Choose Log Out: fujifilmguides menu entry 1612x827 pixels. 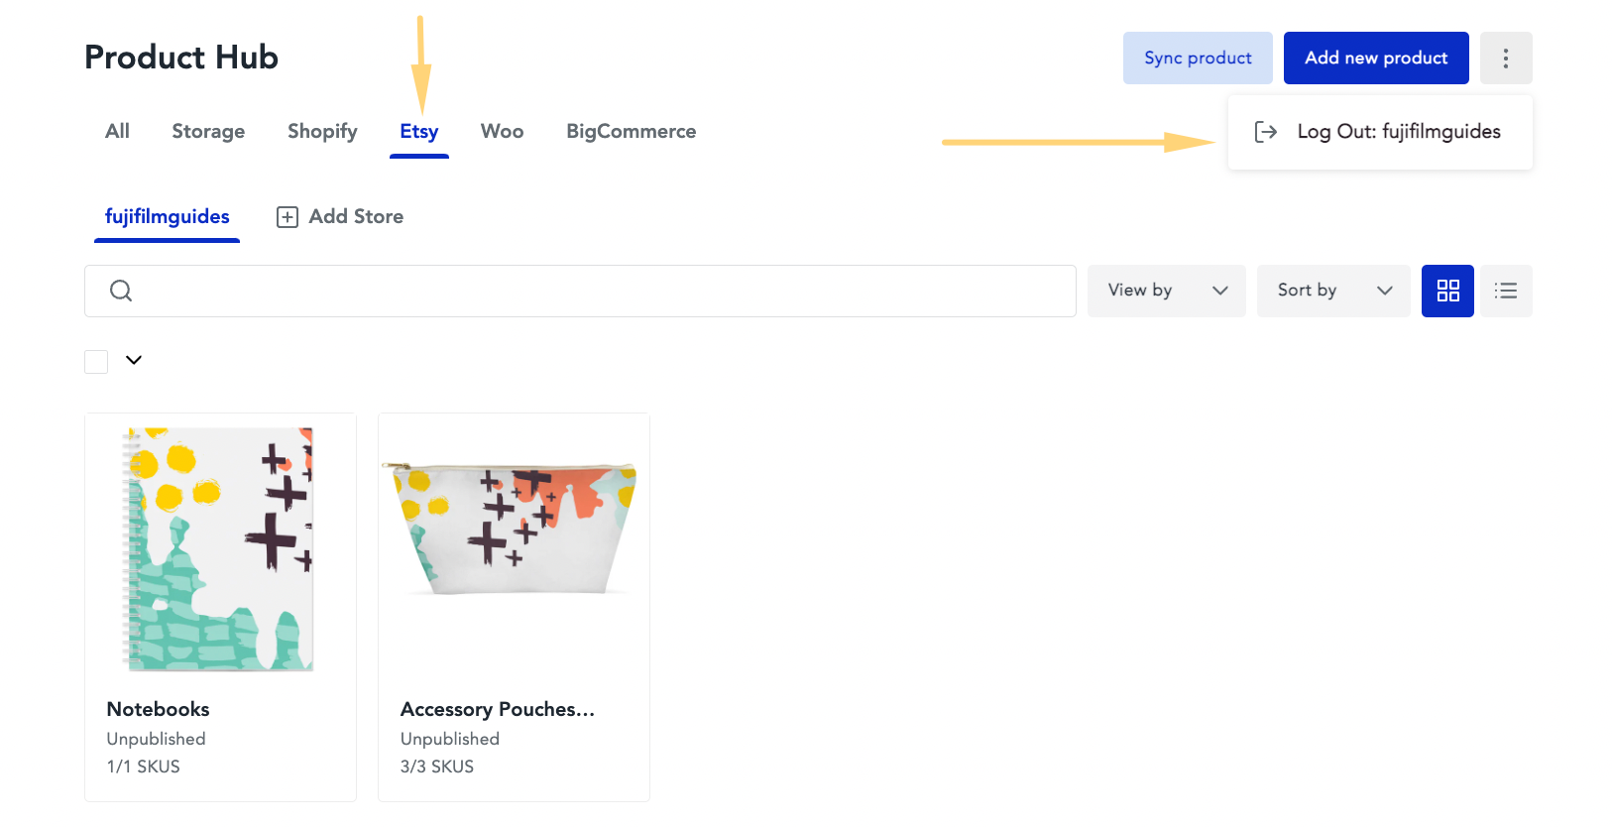point(1380,132)
